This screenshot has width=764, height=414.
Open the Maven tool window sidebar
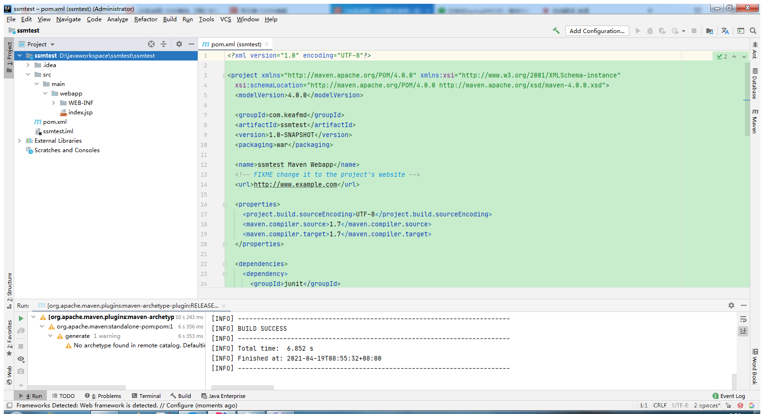pos(755,121)
